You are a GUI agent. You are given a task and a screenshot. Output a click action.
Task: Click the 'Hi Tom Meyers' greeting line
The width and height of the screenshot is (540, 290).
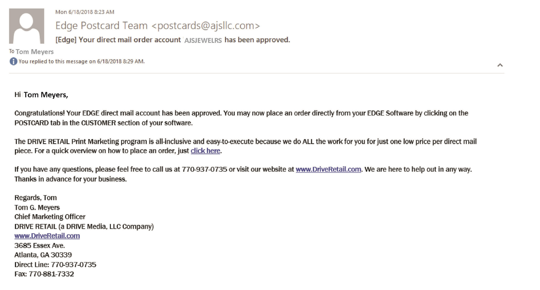tap(41, 95)
